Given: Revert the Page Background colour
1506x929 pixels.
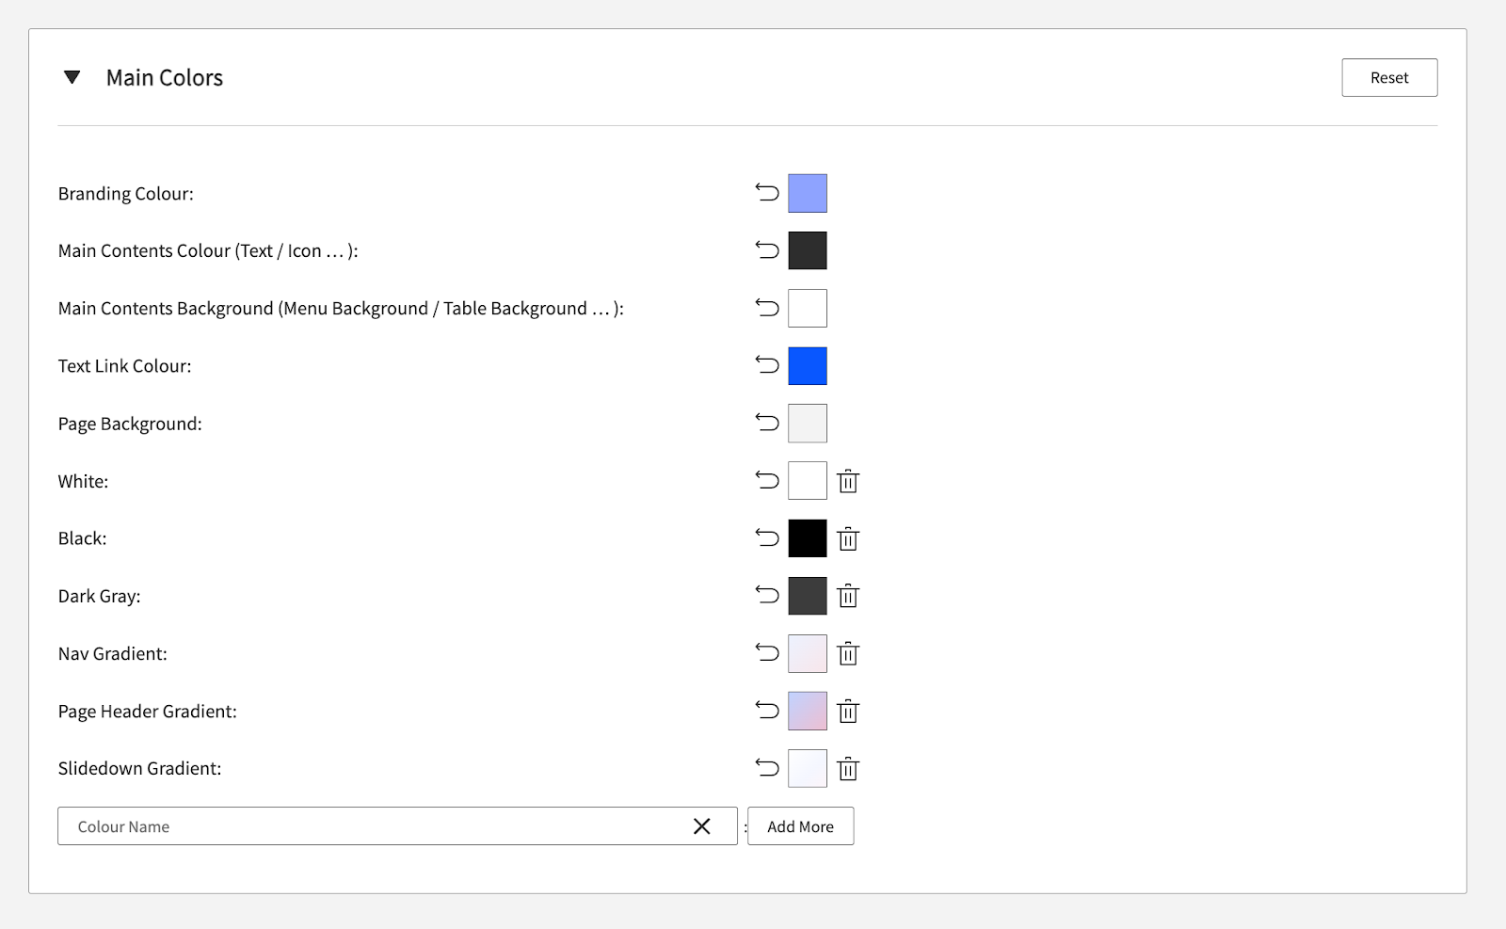Looking at the screenshot, I should [767, 423].
